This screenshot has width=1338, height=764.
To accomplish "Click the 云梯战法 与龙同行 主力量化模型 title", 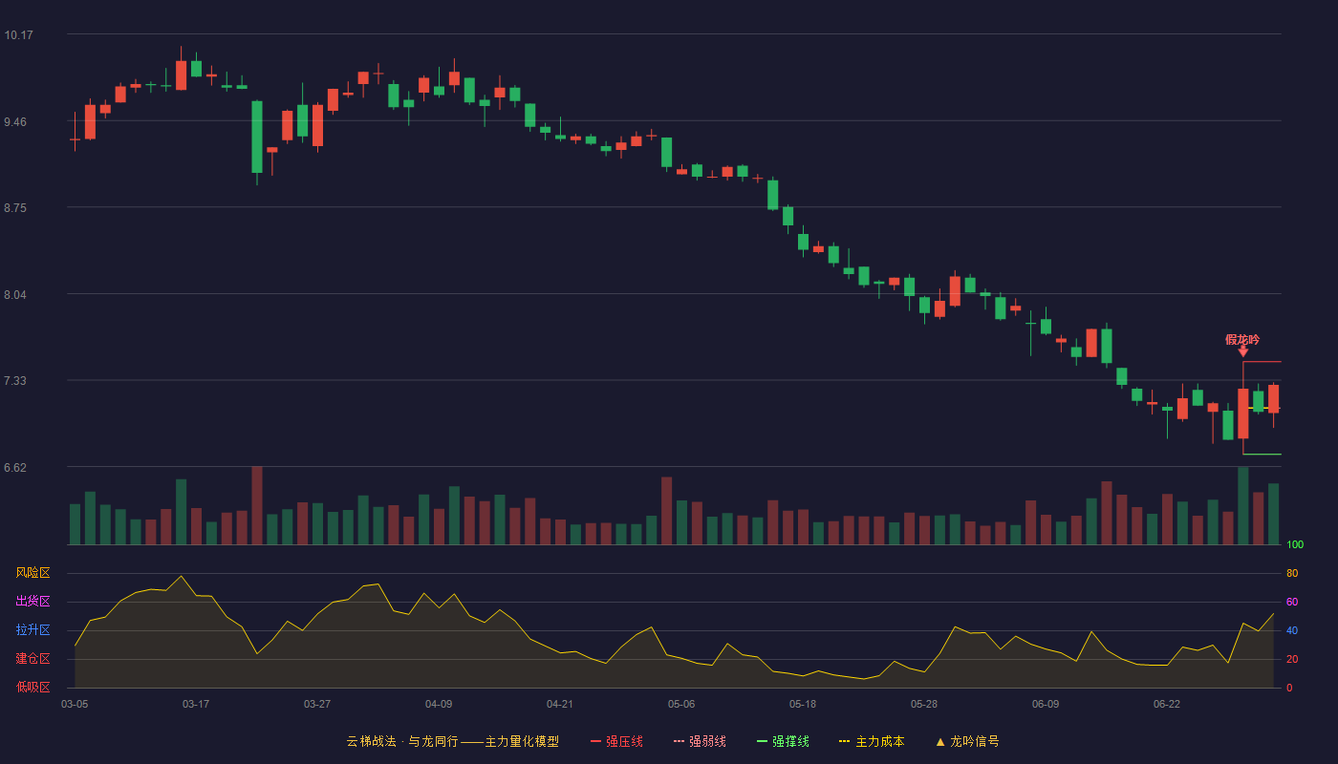I will click(452, 741).
